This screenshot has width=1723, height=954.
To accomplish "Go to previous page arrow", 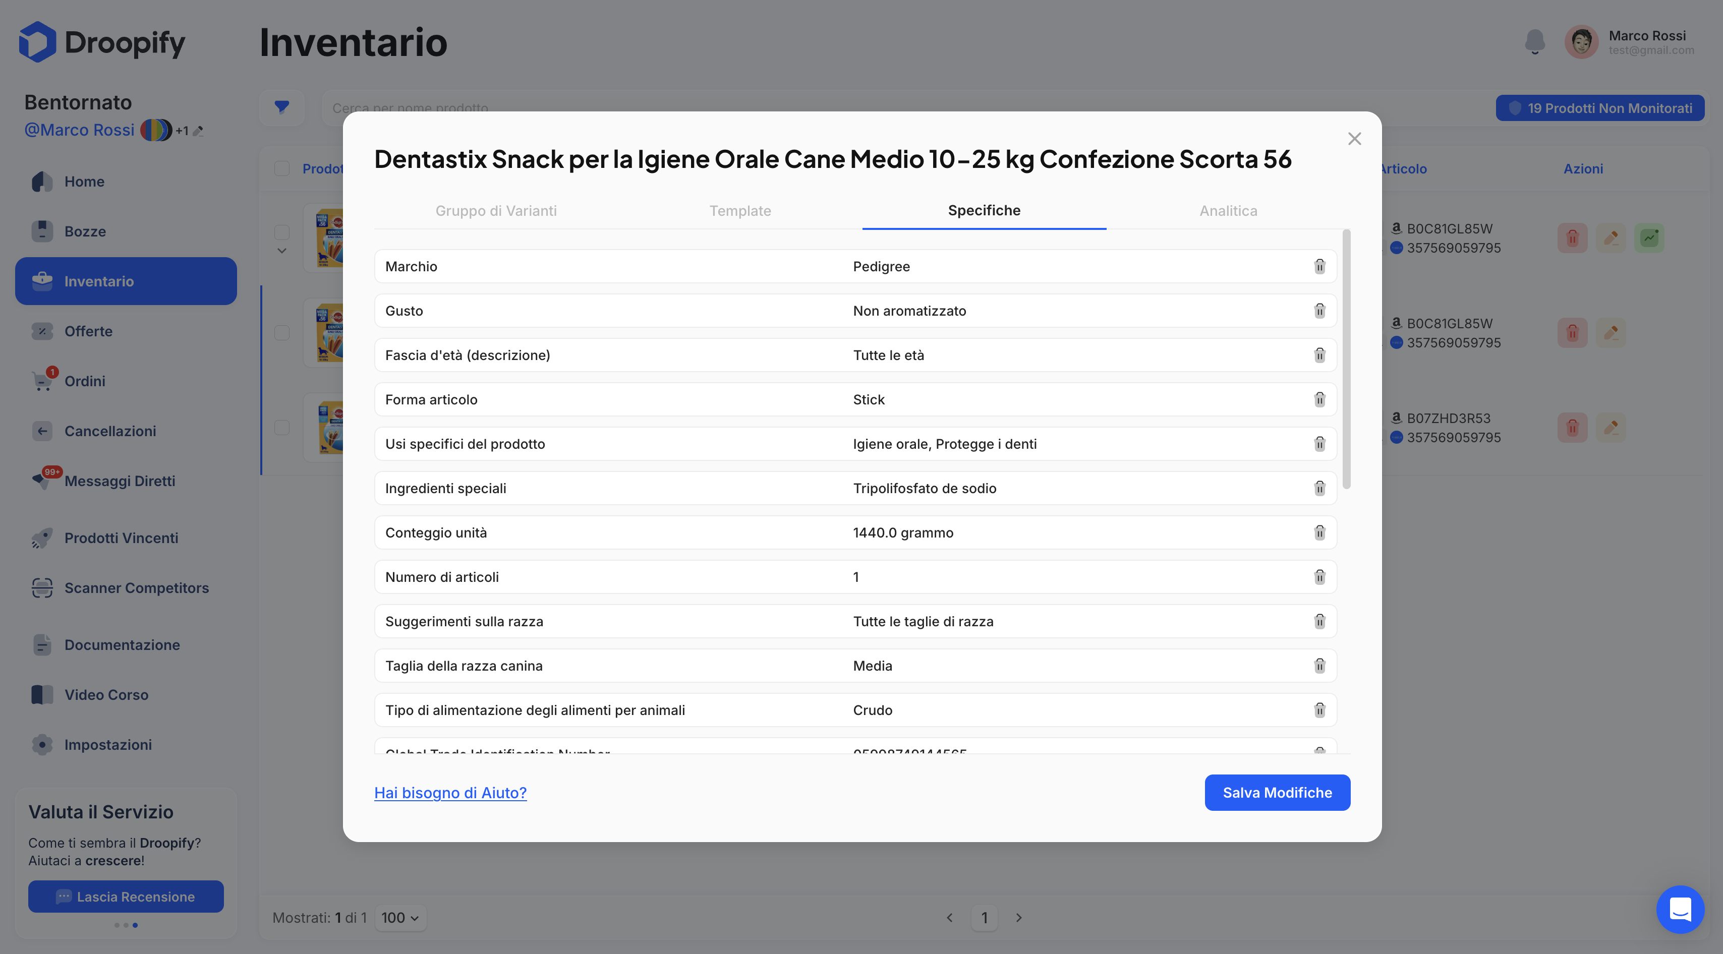I will (x=950, y=917).
